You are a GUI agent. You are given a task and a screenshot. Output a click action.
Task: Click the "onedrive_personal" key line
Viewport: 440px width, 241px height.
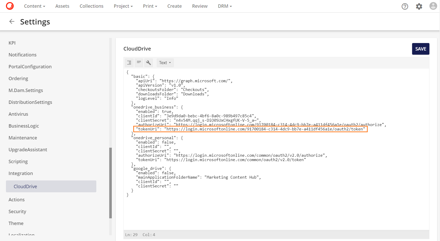tap(157, 138)
